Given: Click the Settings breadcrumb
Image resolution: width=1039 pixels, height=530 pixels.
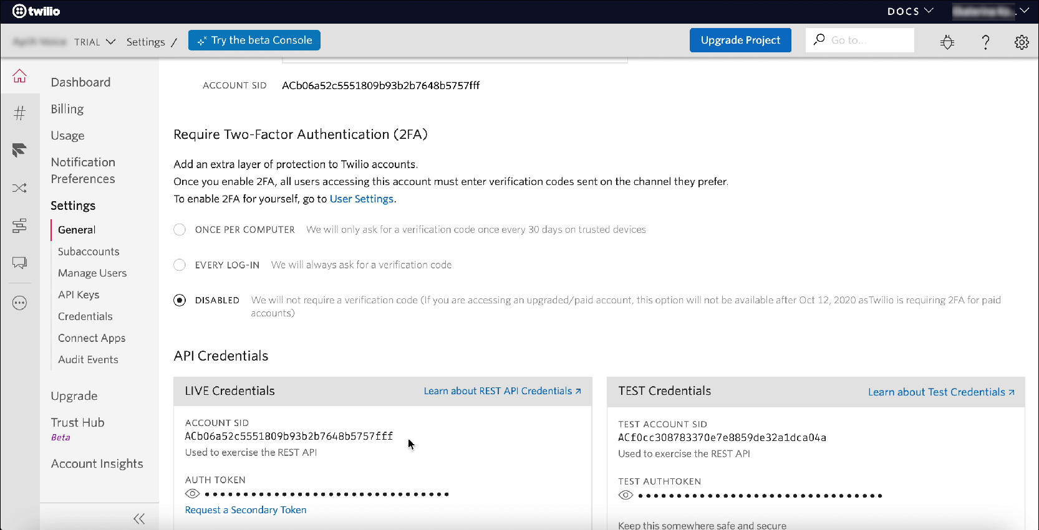Looking at the screenshot, I should coord(145,42).
